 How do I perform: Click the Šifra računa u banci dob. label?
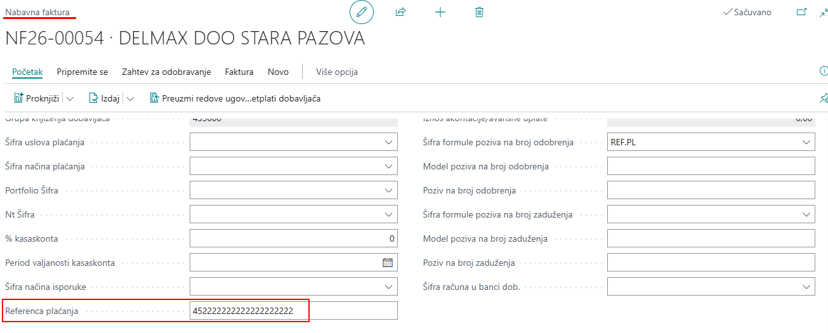(x=471, y=287)
